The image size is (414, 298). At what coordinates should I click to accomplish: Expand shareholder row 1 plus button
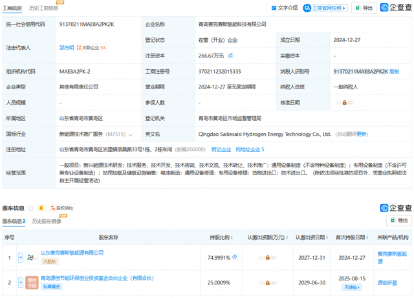21,257
